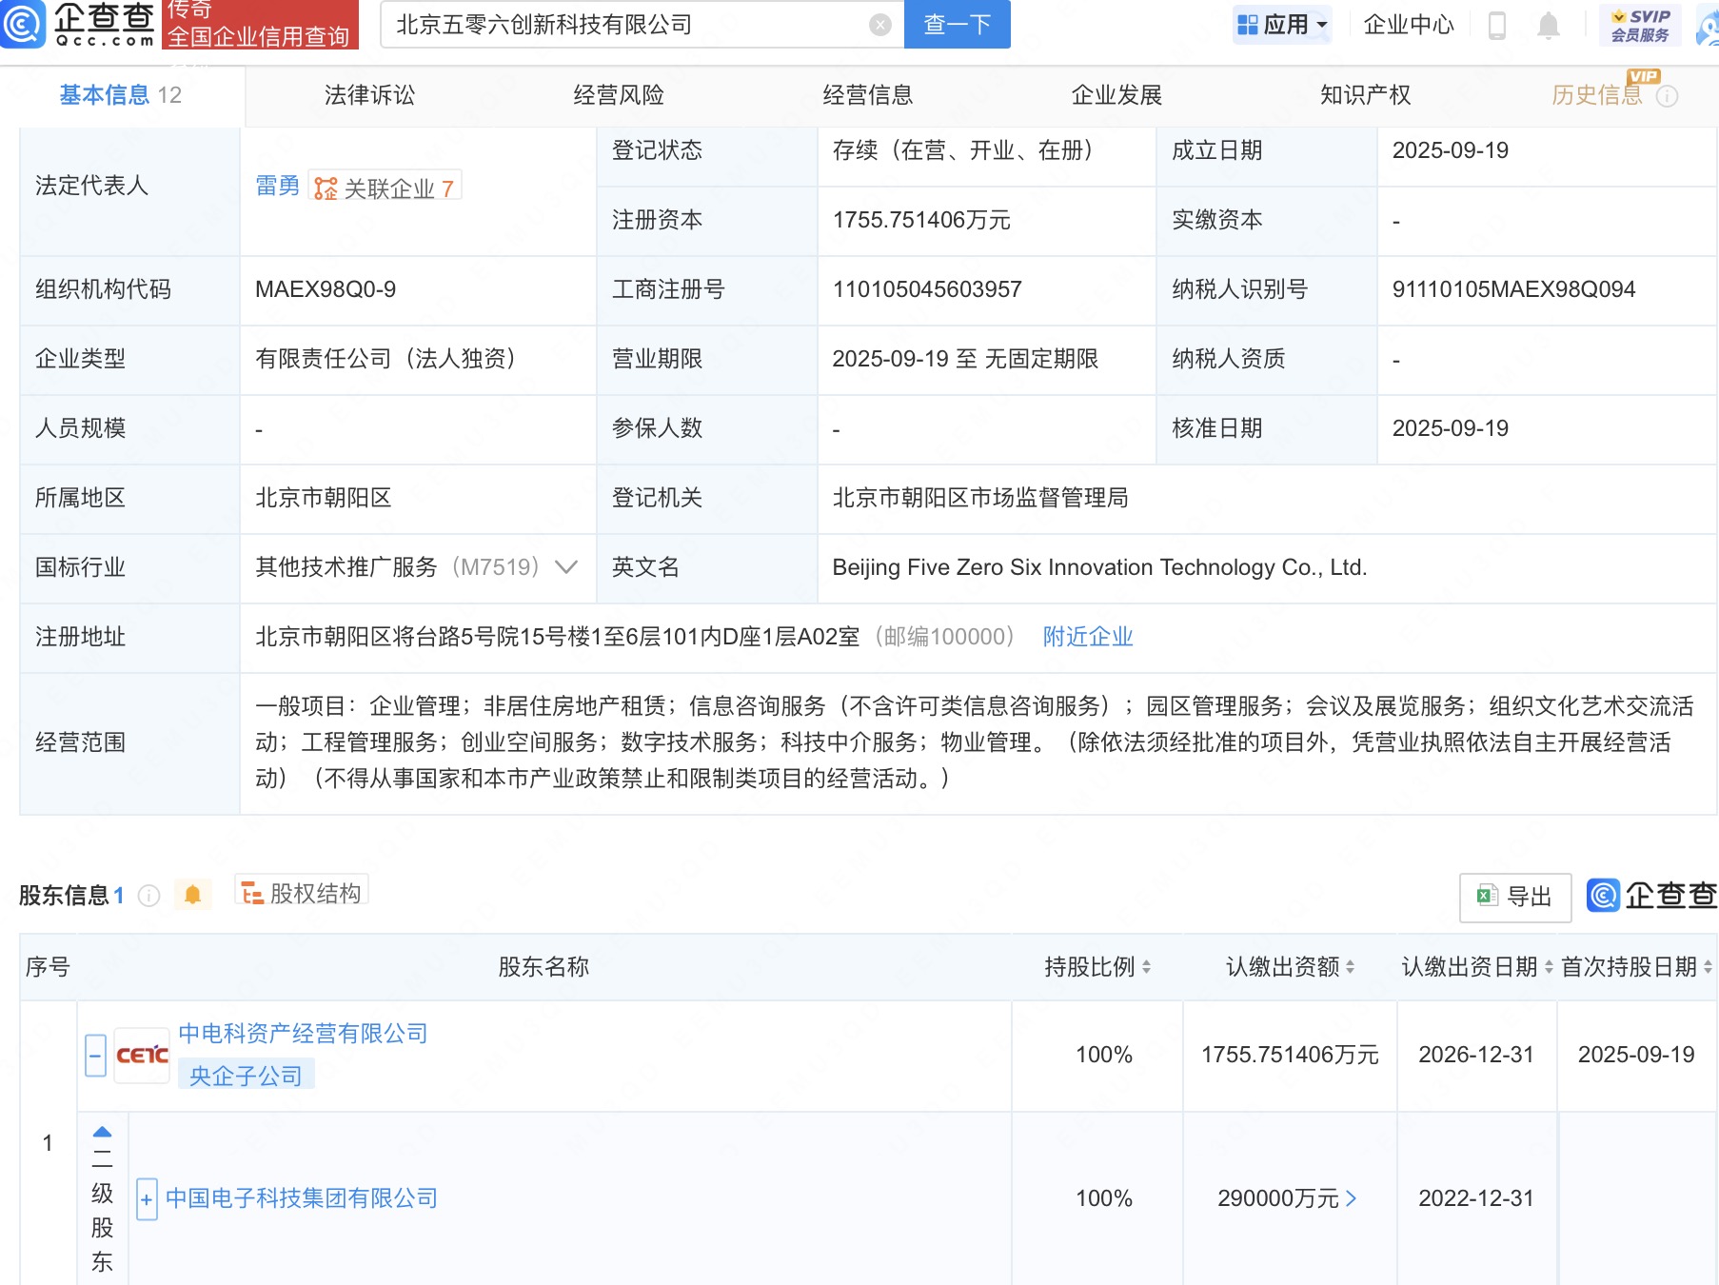Open notifications bell in header
Viewport: 1719px width, 1285px height.
(x=1549, y=25)
